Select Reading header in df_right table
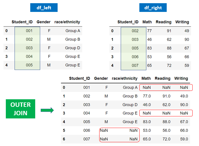This screenshot has width=199, height=146. pos(163,22)
